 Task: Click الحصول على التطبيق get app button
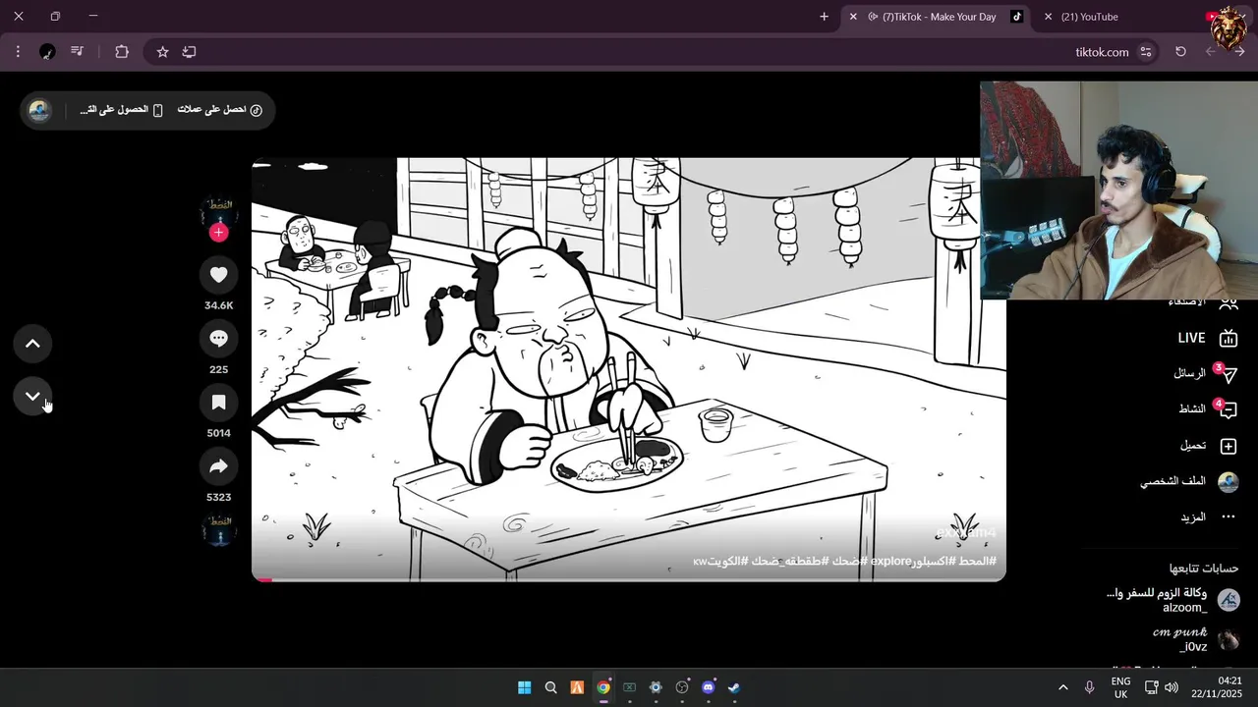(121, 110)
